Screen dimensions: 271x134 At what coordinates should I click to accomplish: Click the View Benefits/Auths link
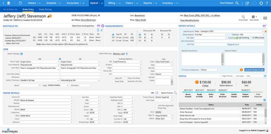[189, 20]
